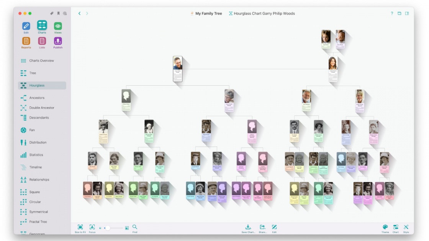This screenshot has width=429, height=241.
Task: Open Charts Overview
Action: 41,61
